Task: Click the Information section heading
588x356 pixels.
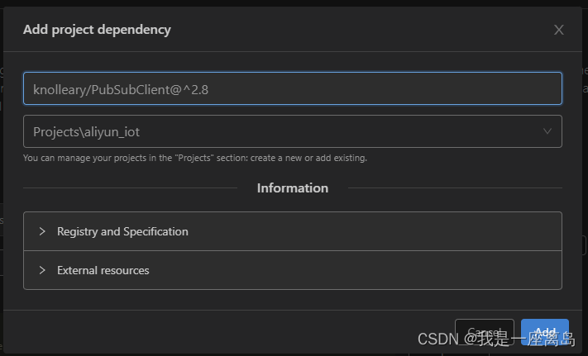Action: [292, 188]
